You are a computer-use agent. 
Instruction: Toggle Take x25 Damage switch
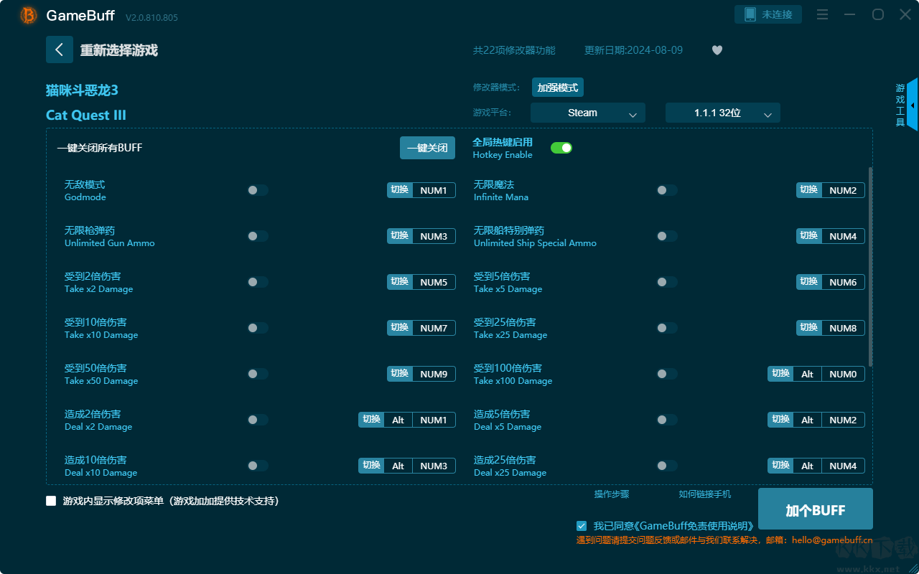667,328
